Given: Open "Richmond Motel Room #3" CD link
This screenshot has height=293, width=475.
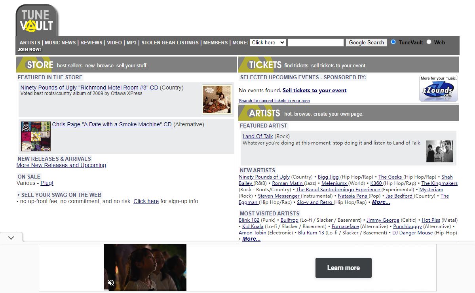Looking at the screenshot, I should tap(89, 88).
